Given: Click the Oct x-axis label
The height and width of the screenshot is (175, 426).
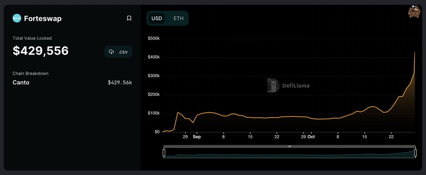Looking at the screenshot, I should (x=311, y=137).
